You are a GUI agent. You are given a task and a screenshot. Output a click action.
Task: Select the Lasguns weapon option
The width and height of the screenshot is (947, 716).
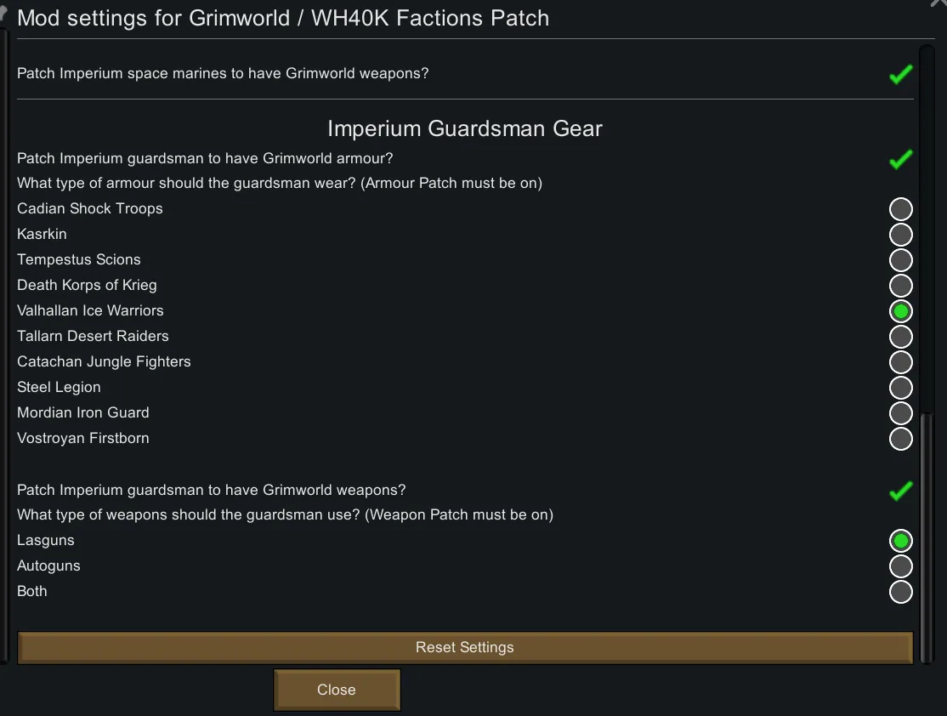coord(900,541)
